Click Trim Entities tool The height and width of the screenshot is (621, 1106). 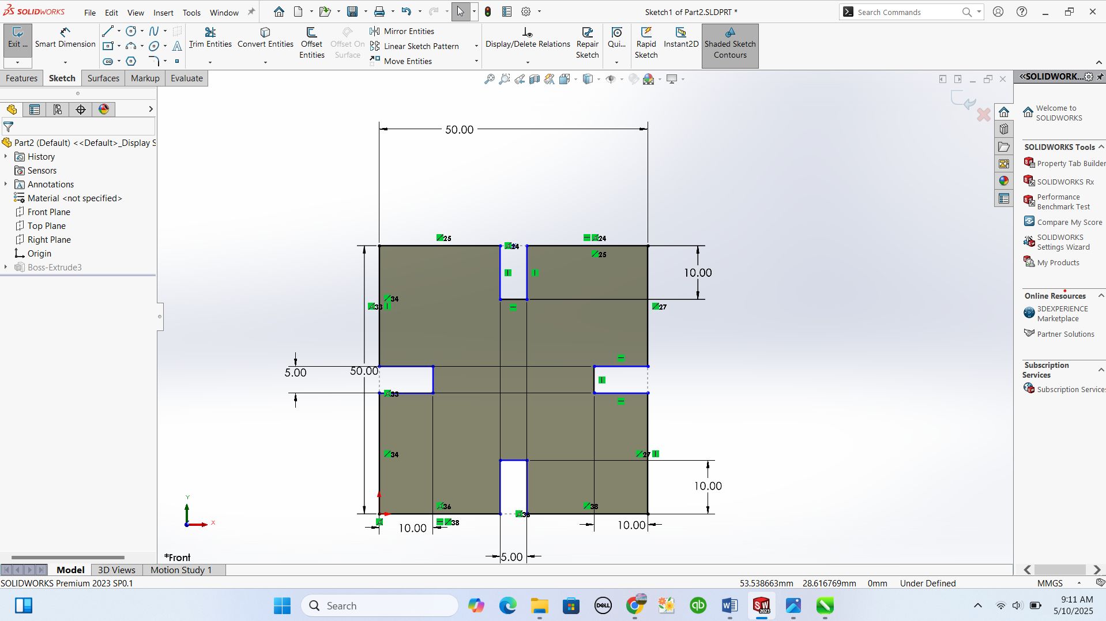pos(210,38)
